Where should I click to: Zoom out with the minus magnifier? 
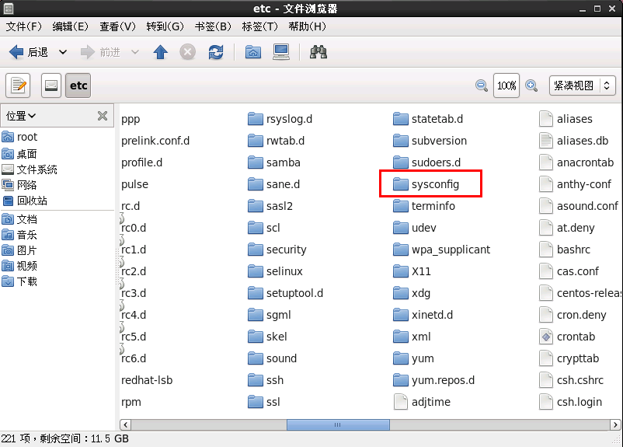[482, 86]
